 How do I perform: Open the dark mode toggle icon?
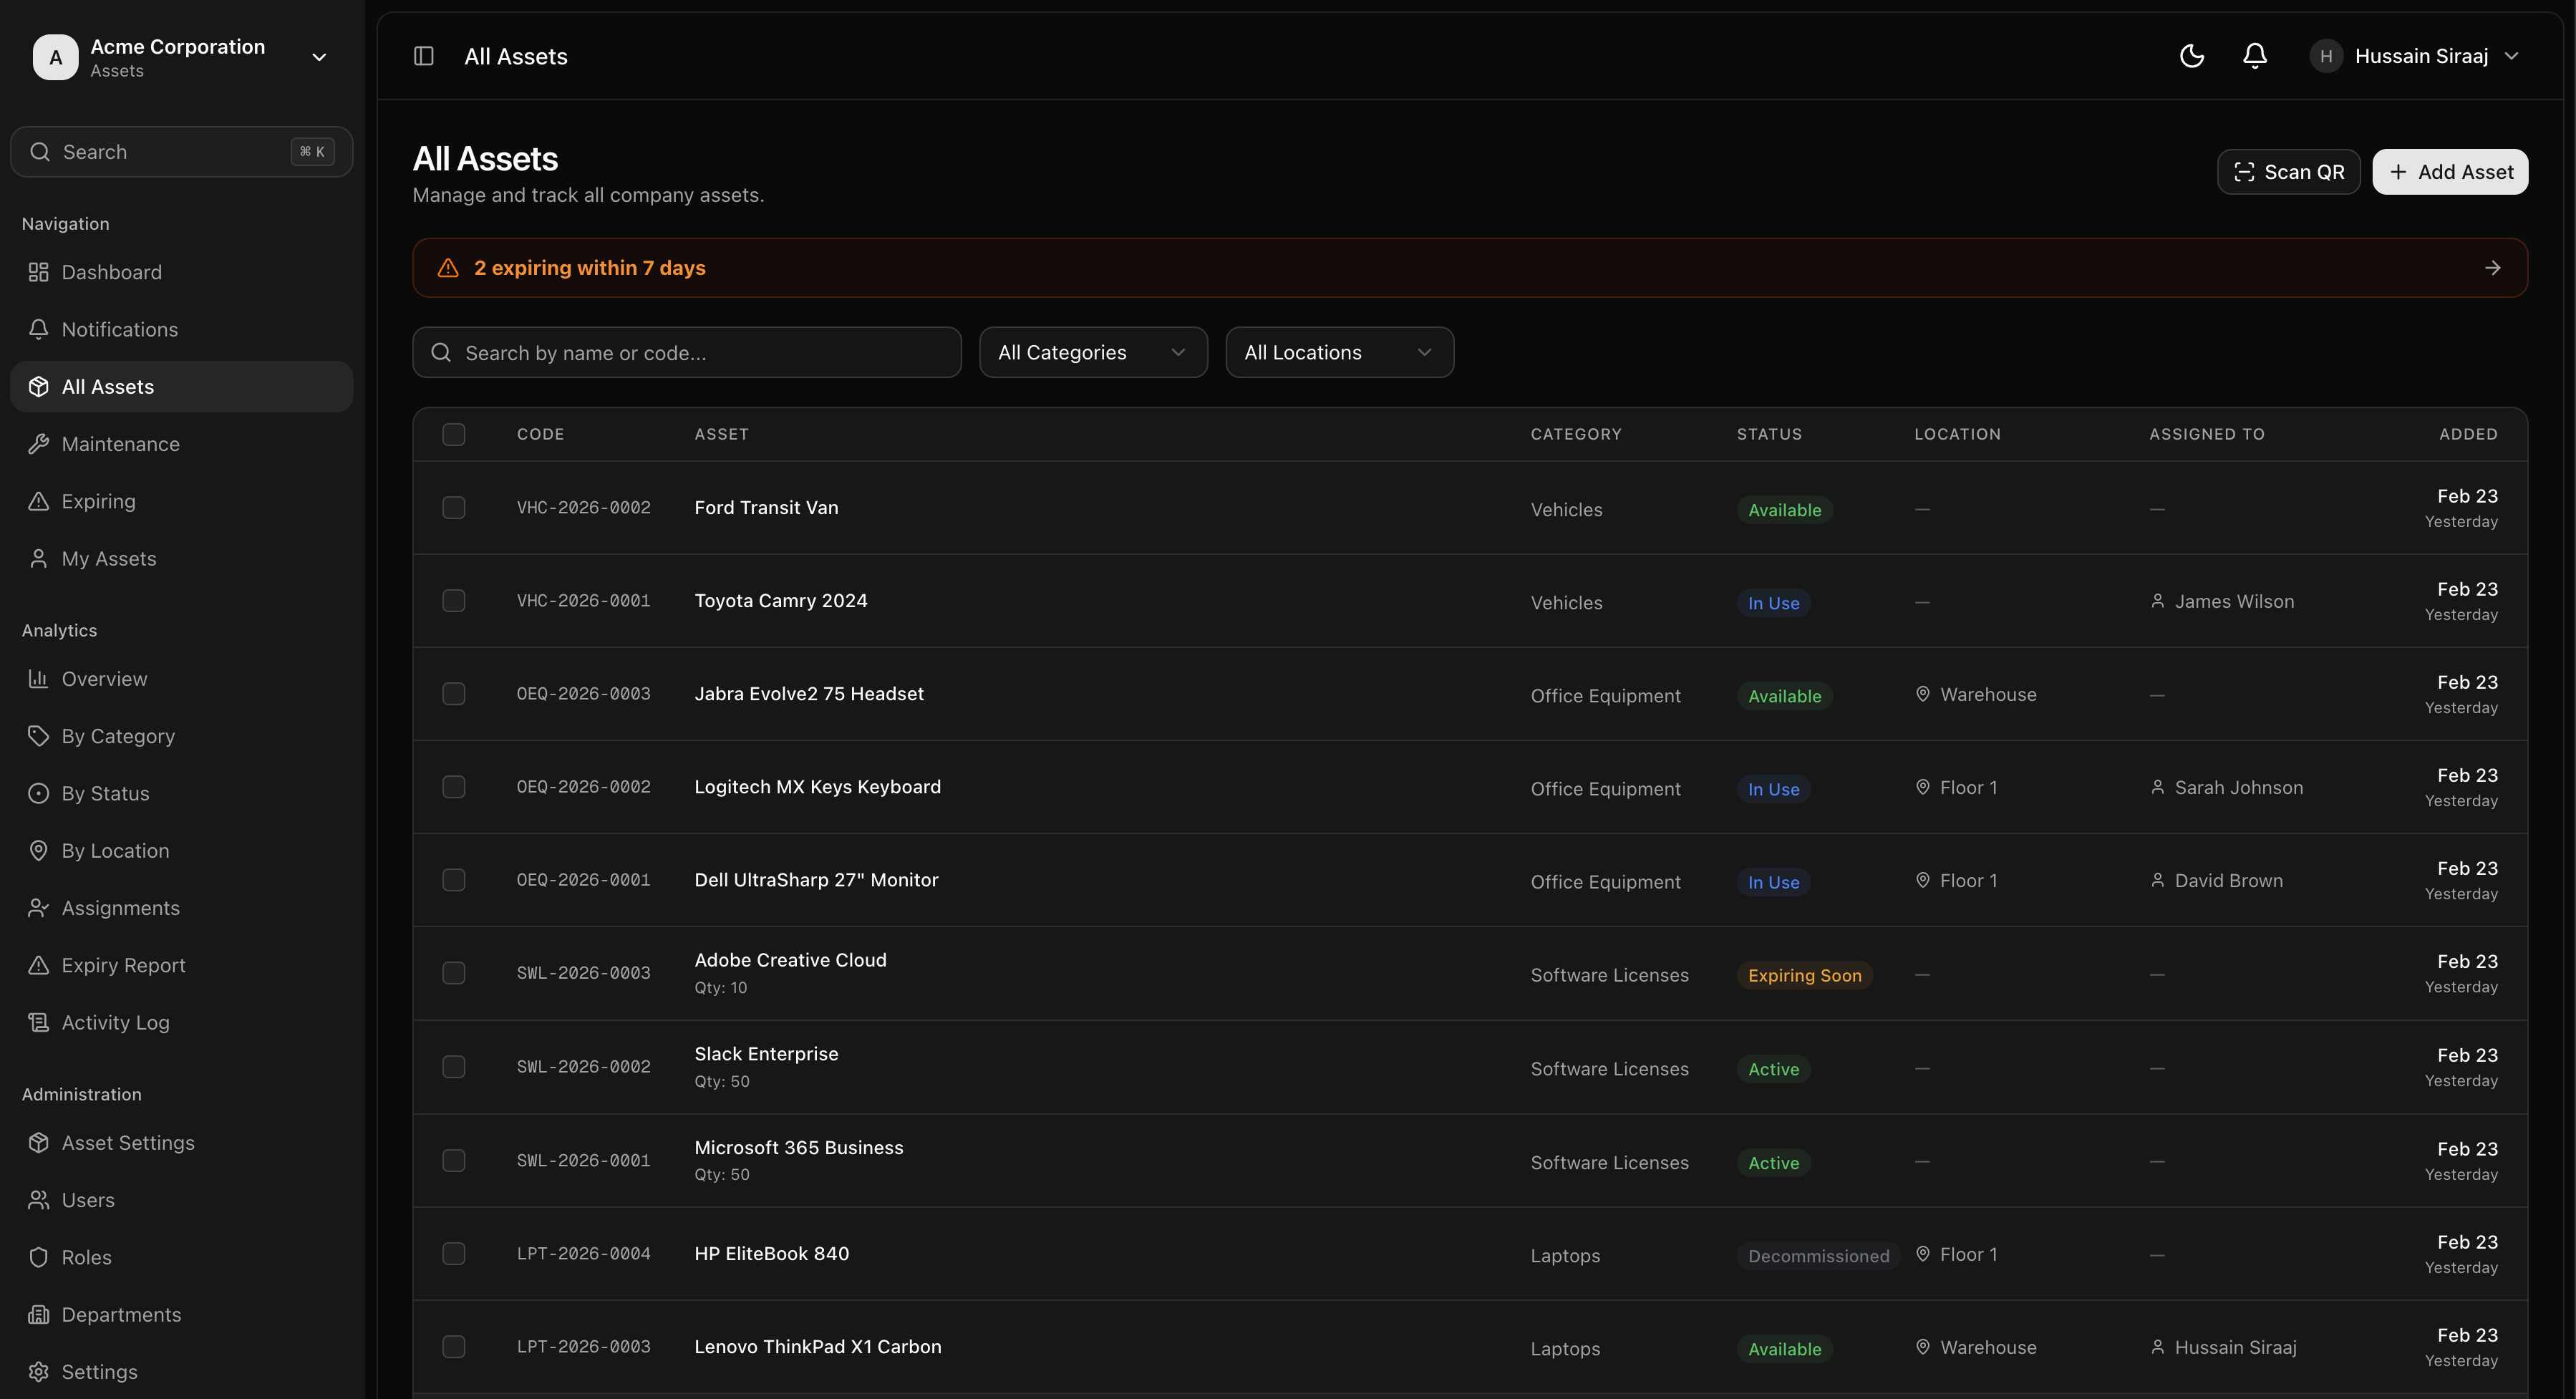(2192, 56)
